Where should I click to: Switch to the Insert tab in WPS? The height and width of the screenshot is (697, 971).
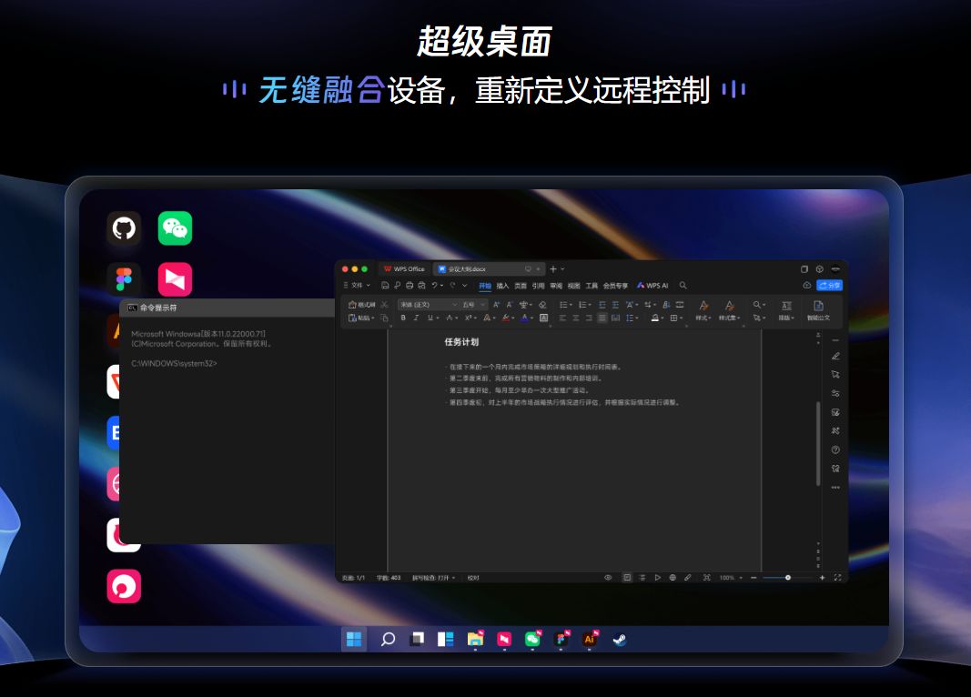point(502,286)
